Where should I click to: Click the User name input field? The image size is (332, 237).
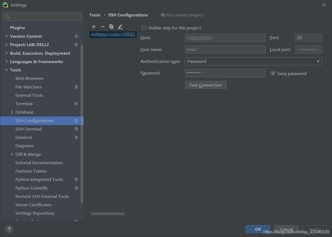click(225, 50)
